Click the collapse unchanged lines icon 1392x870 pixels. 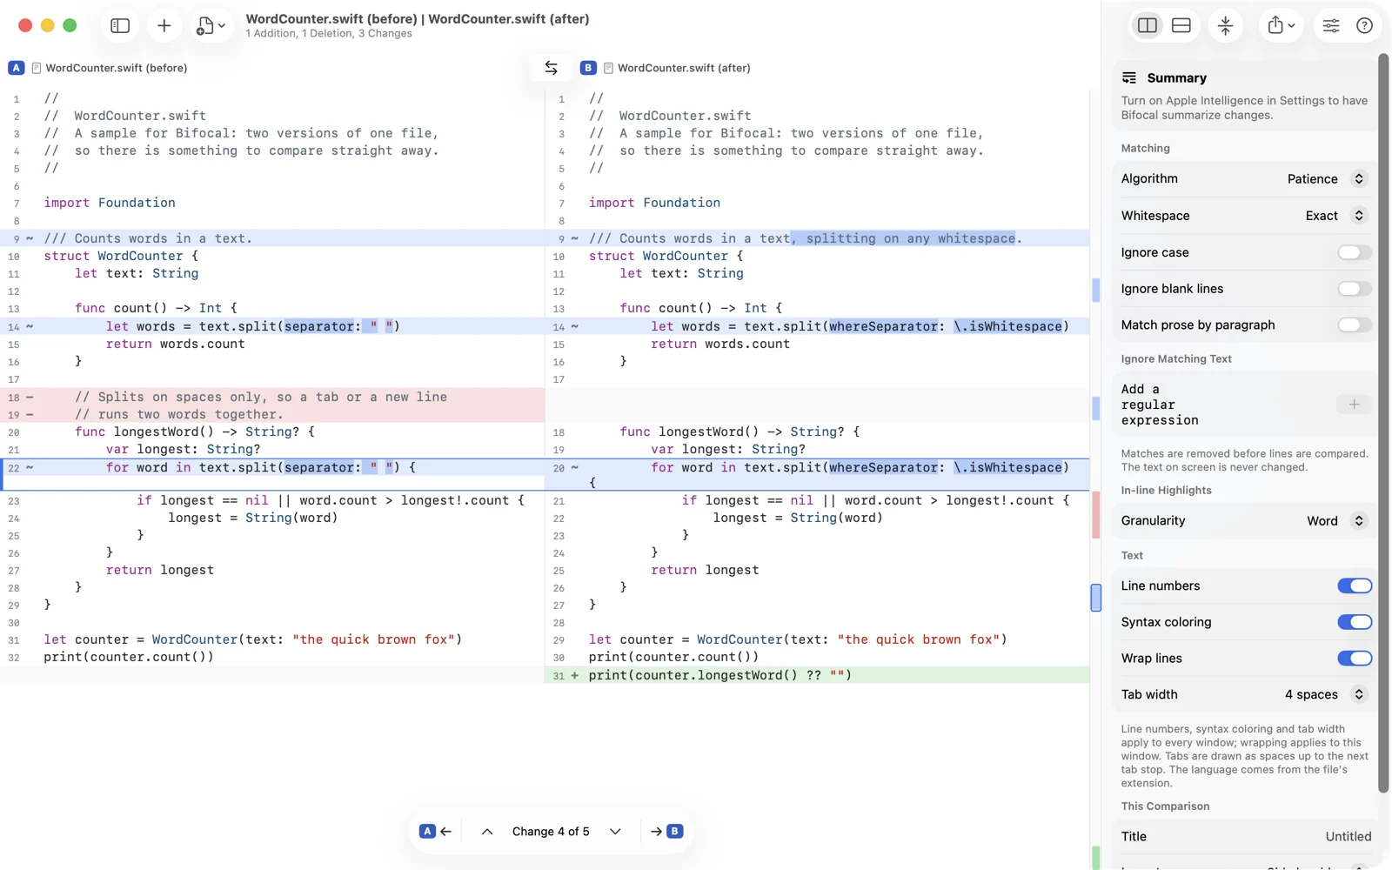point(1226,26)
